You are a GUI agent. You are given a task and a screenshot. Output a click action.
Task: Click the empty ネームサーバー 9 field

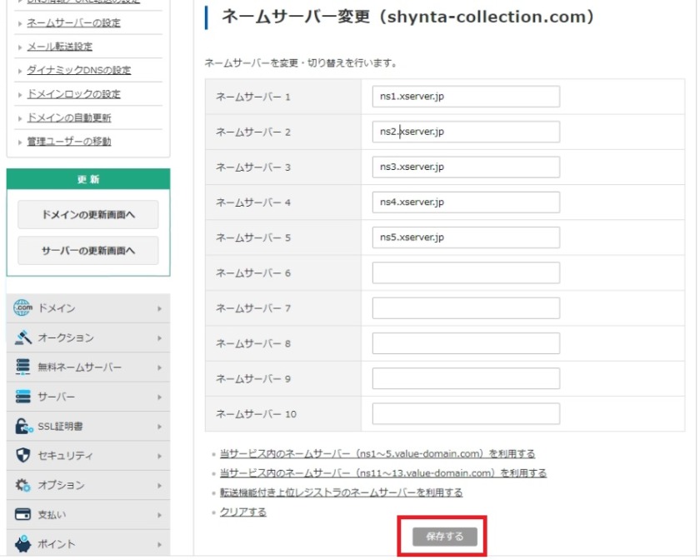coord(466,378)
